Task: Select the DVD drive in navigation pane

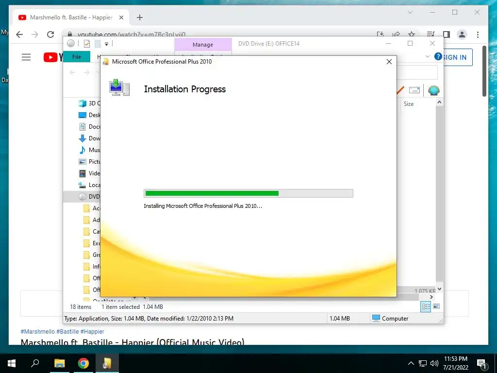Action: coord(82,197)
